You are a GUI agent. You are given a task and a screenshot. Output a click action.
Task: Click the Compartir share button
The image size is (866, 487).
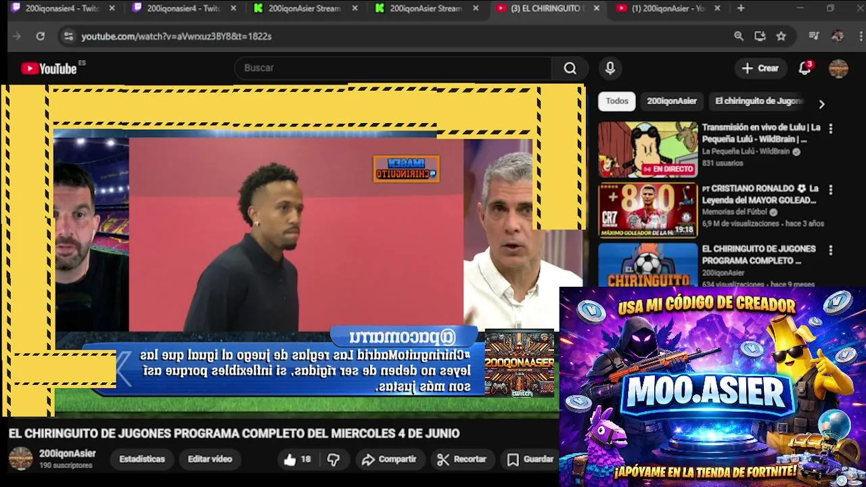click(389, 459)
